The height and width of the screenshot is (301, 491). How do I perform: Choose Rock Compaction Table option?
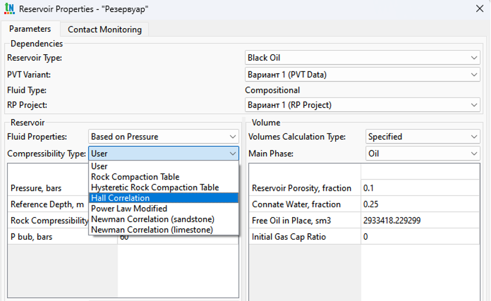click(x=163, y=177)
